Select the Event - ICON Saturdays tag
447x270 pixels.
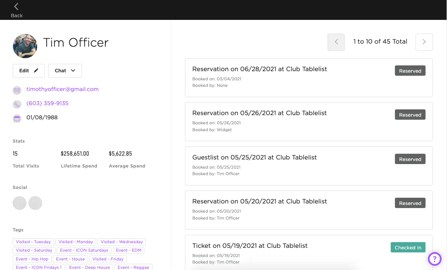84,250
